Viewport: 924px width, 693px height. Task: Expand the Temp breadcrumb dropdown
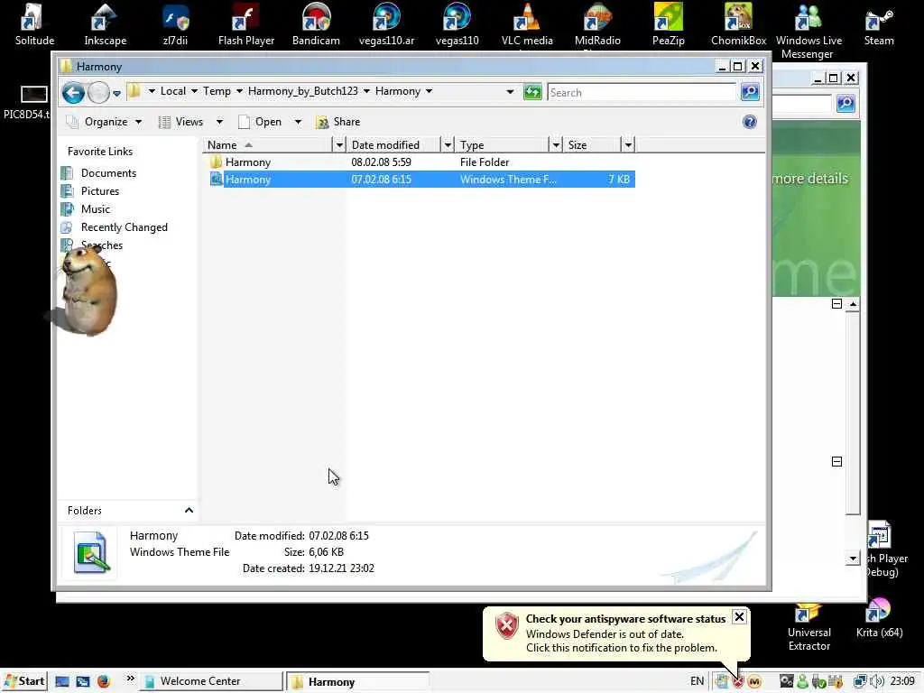click(239, 91)
